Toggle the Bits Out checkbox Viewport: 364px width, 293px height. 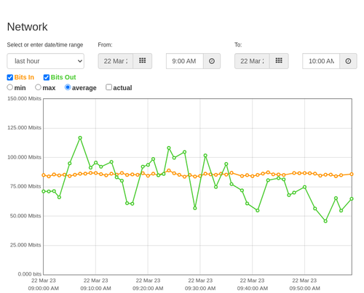[47, 77]
